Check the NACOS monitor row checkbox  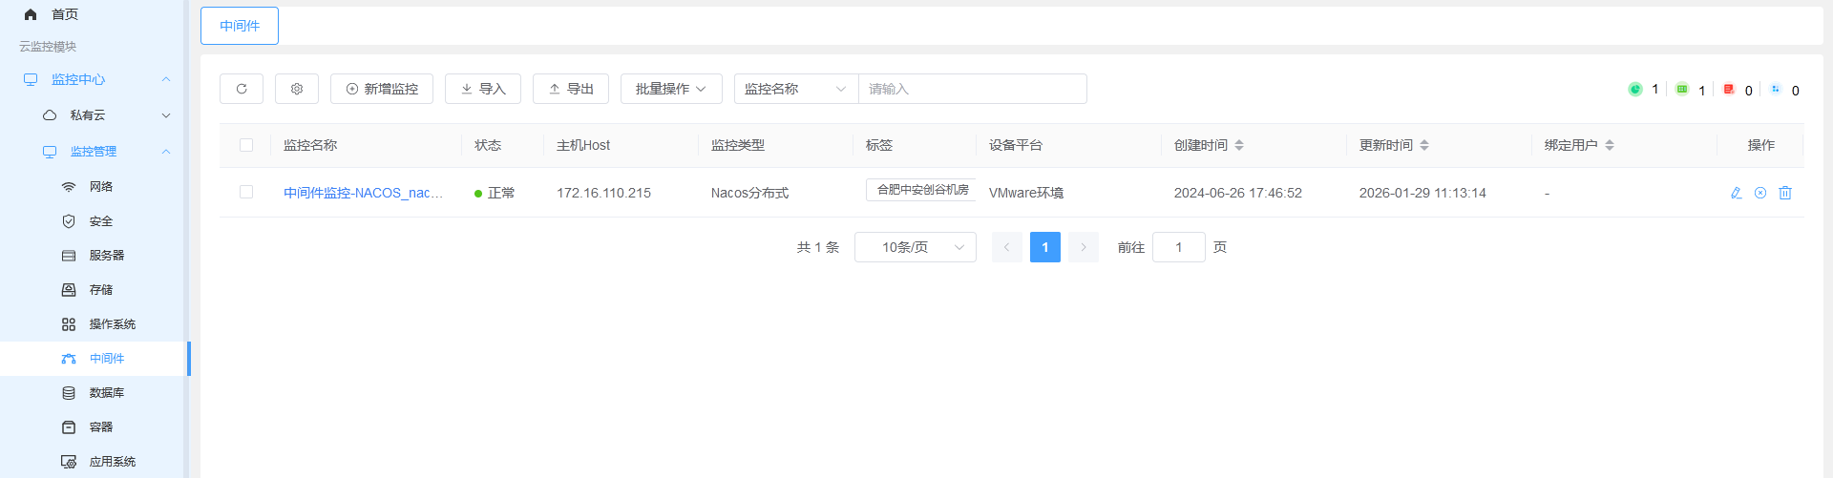pyautogui.click(x=246, y=192)
